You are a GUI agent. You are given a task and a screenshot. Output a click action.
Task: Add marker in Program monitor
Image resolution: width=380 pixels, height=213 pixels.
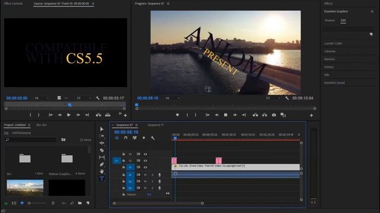(x=178, y=115)
